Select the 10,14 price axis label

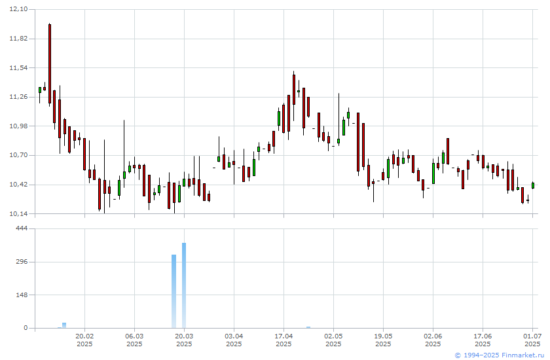point(18,213)
